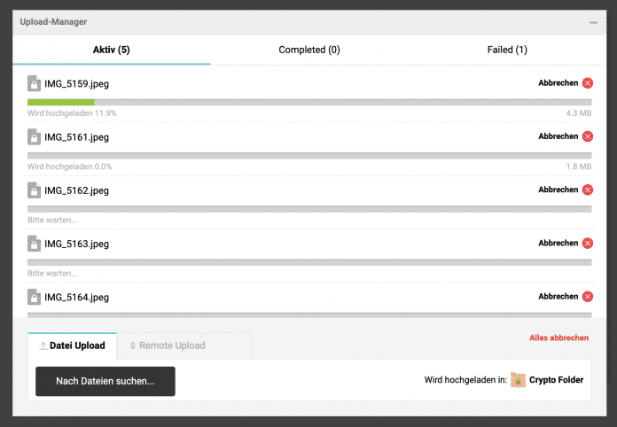Click Abbrechen label for IMG_5163.jpeg

coord(558,243)
